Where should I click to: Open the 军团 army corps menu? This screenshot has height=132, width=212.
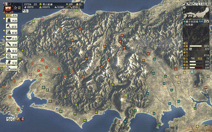pyautogui.click(x=12, y=62)
